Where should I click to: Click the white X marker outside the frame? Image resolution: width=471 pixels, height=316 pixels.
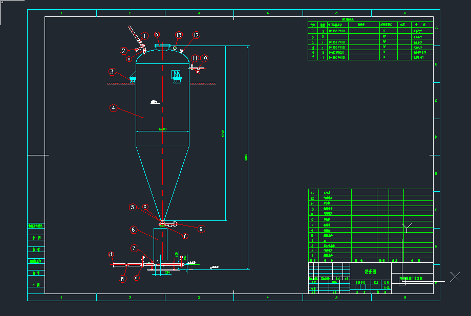(455, 277)
